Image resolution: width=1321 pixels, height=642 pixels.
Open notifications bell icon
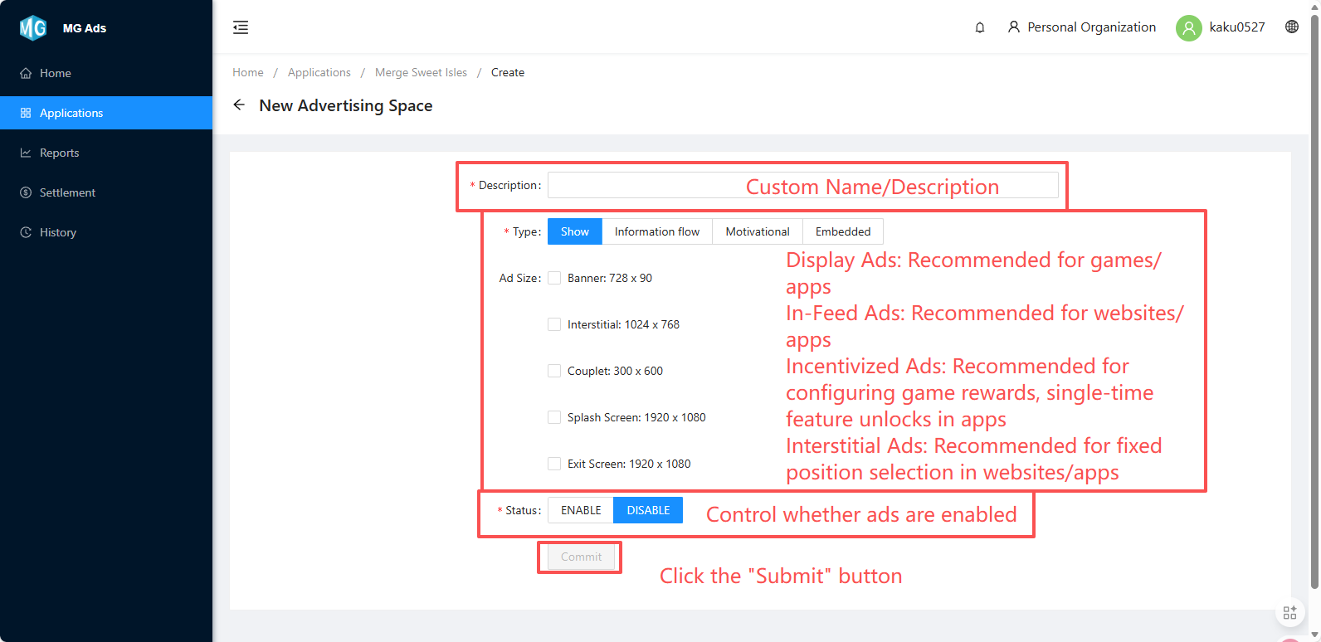click(x=980, y=27)
